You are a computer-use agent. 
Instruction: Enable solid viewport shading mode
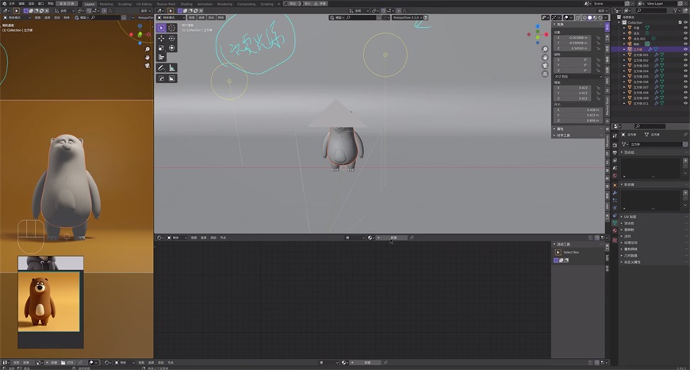click(x=589, y=17)
